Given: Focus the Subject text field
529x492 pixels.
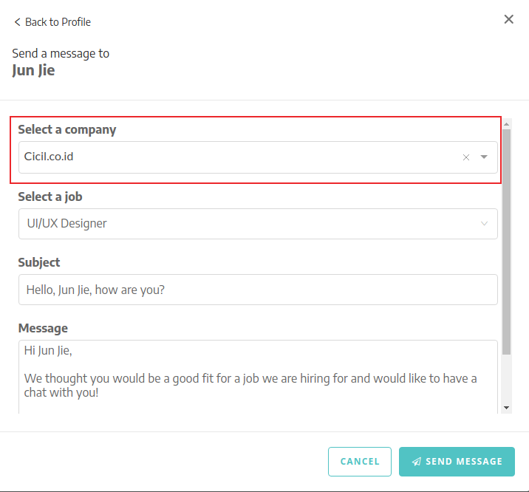Looking at the screenshot, I should coord(258,290).
